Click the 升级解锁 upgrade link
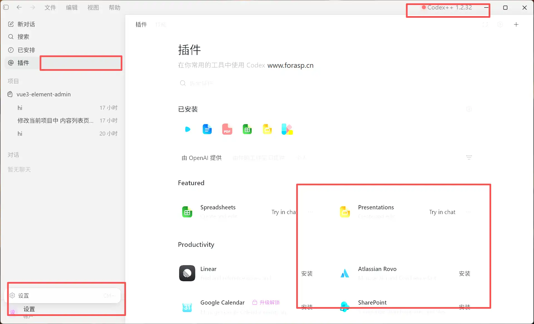 click(x=266, y=302)
